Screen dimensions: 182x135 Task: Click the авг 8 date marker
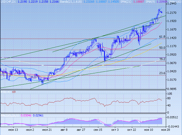tap(64, 130)
